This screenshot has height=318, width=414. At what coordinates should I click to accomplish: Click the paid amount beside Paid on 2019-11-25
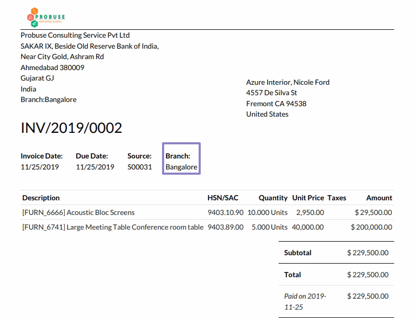368,296
